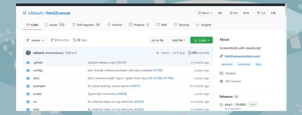The image size is (302, 115).
Task: Open the scripts folder
Action: tap(37, 94)
